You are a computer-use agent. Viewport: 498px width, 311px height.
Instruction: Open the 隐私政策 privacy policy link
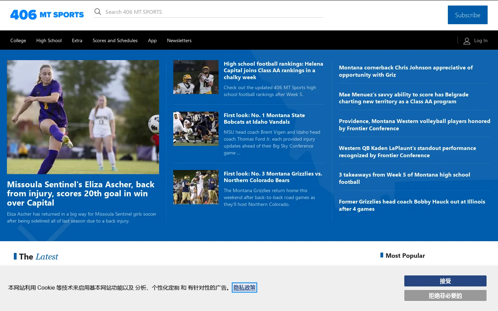pyautogui.click(x=245, y=288)
